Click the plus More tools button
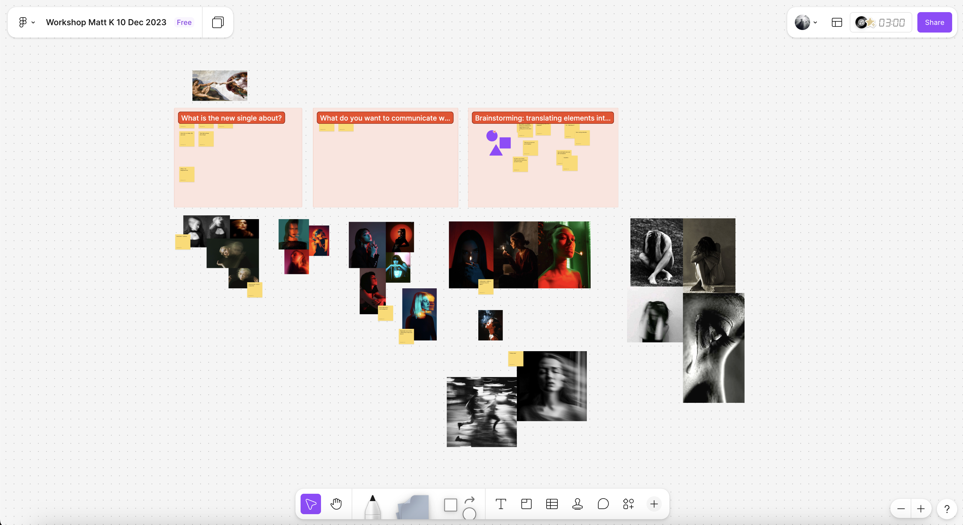The image size is (963, 525). click(654, 504)
